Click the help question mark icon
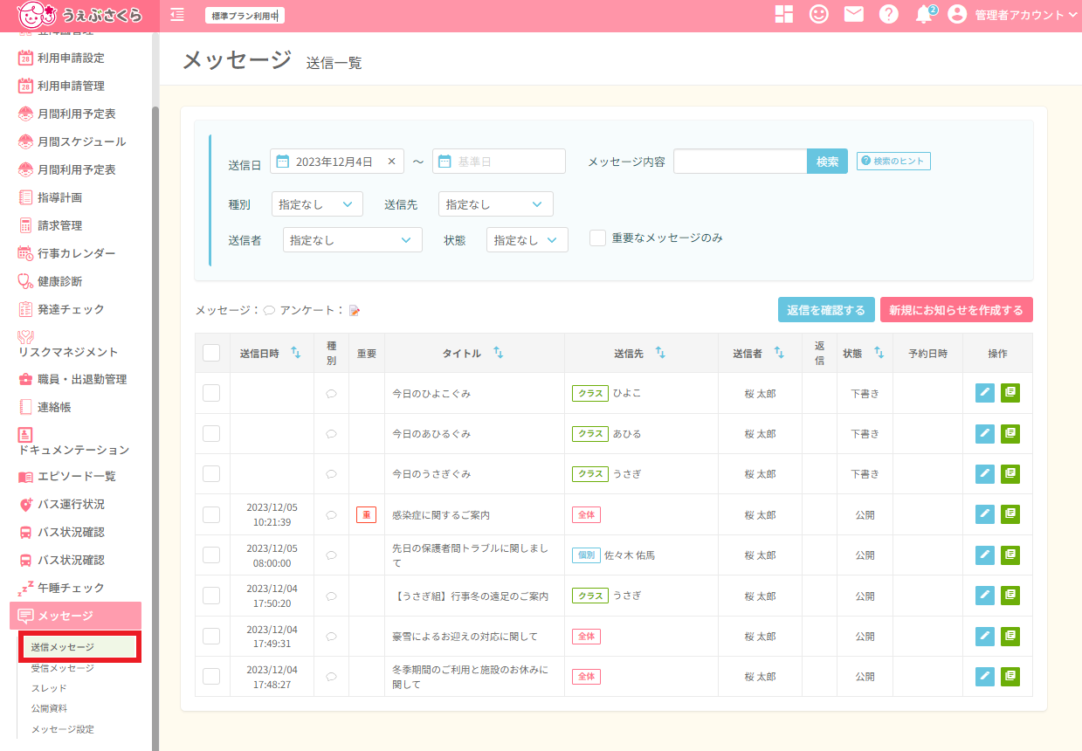The height and width of the screenshot is (751, 1082). [888, 14]
